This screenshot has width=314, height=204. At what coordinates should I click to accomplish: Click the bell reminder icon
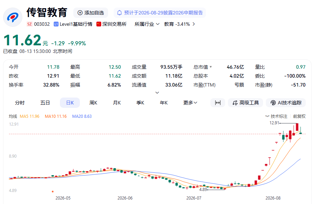pyautogui.click(x=119, y=13)
